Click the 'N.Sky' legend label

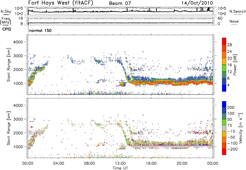click(x=6, y=11)
